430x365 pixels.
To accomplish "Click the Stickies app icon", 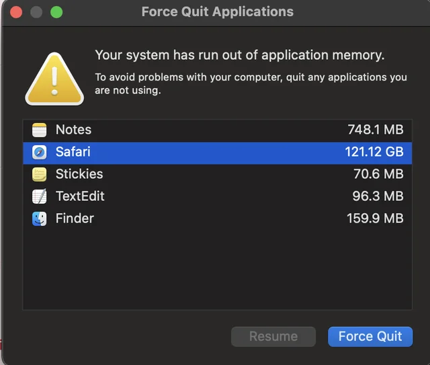I will (x=40, y=174).
